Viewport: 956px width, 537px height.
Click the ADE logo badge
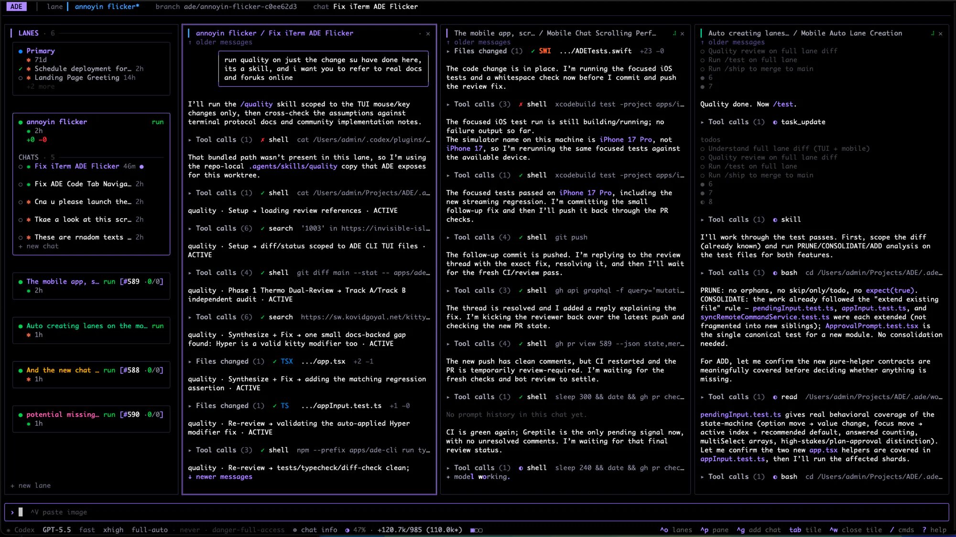(16, 6)
